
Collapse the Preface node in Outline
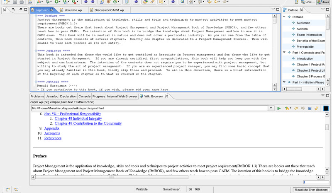tap(284, 17)
